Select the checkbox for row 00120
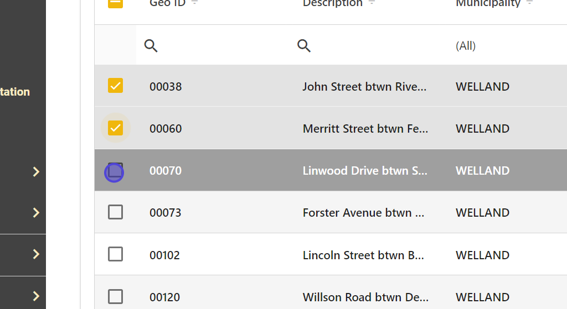Viewport: 567px width, 309px height. tap(115, 296)
